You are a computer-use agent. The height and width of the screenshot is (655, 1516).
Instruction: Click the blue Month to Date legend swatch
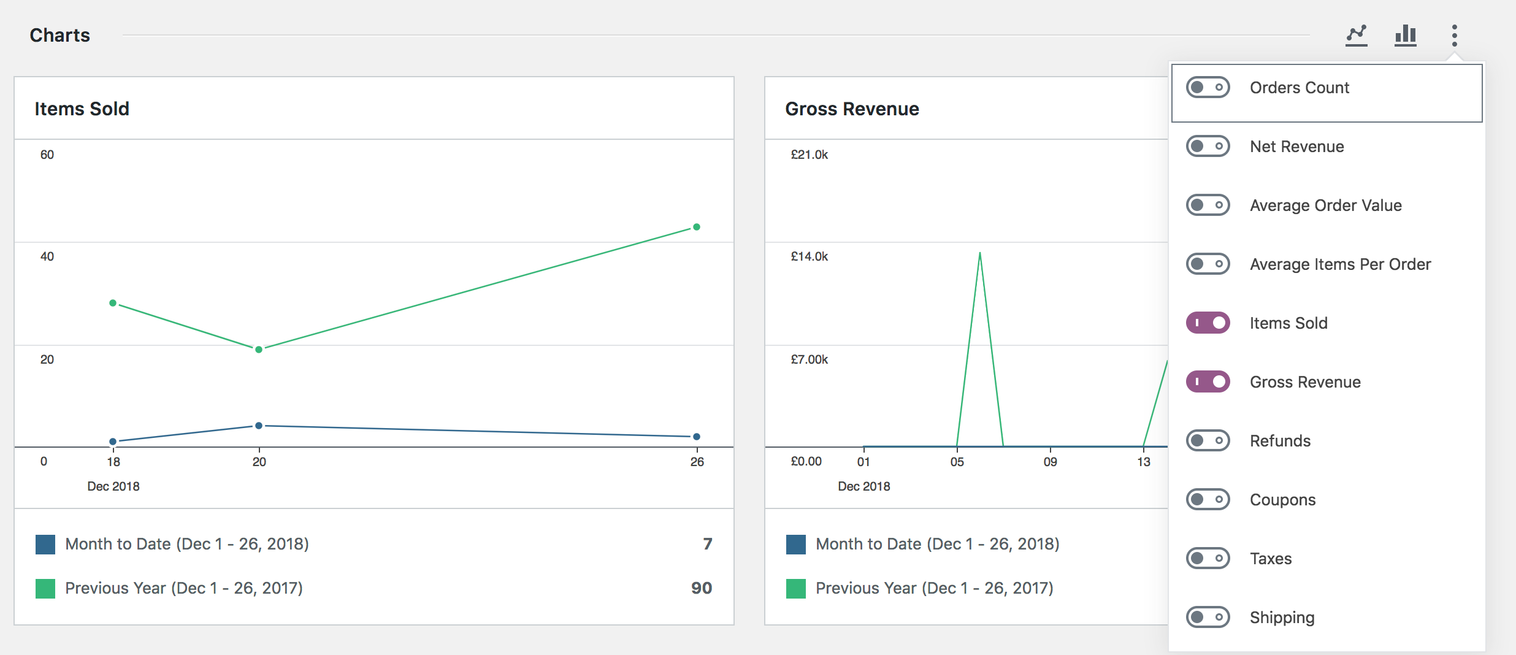[x=45, y=543]
